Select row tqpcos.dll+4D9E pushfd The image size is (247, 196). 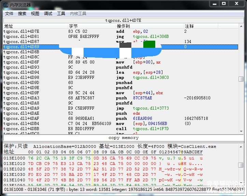121,88
